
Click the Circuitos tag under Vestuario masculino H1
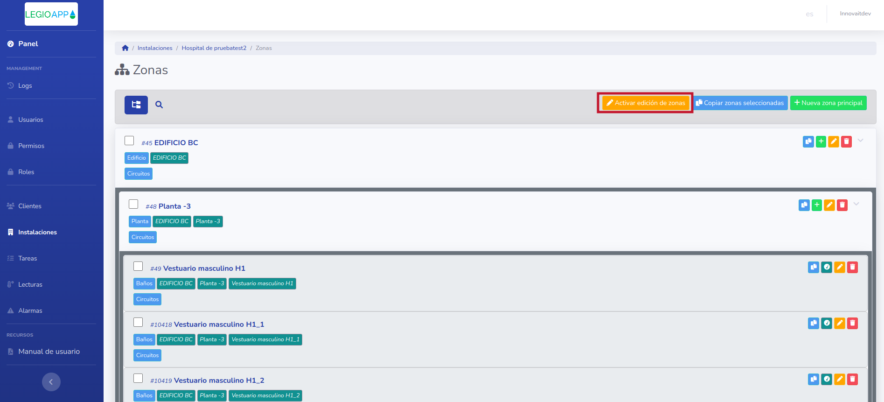pyautogui.click(x=147, y=299)
